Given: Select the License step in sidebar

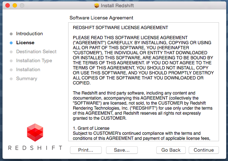Looking at the screenshot, I should pyautogui.click(x=25, y=43).
